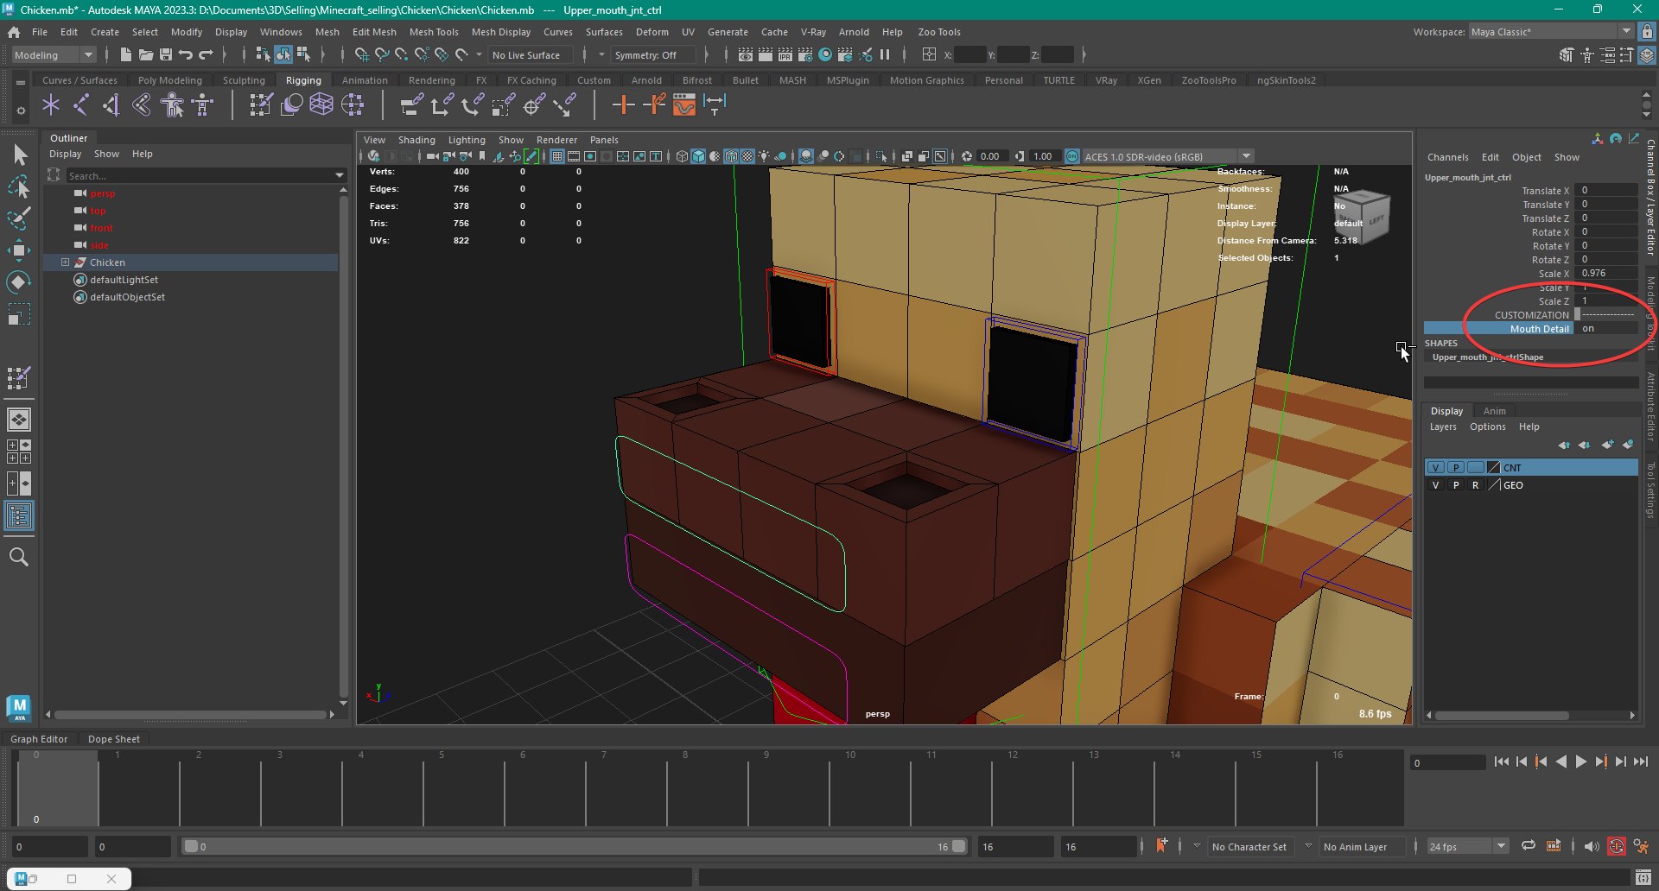Toggle viewport grid display icon
Image resolution: width=1659 pixels, height=891 pixels.
tap(557, 156)
